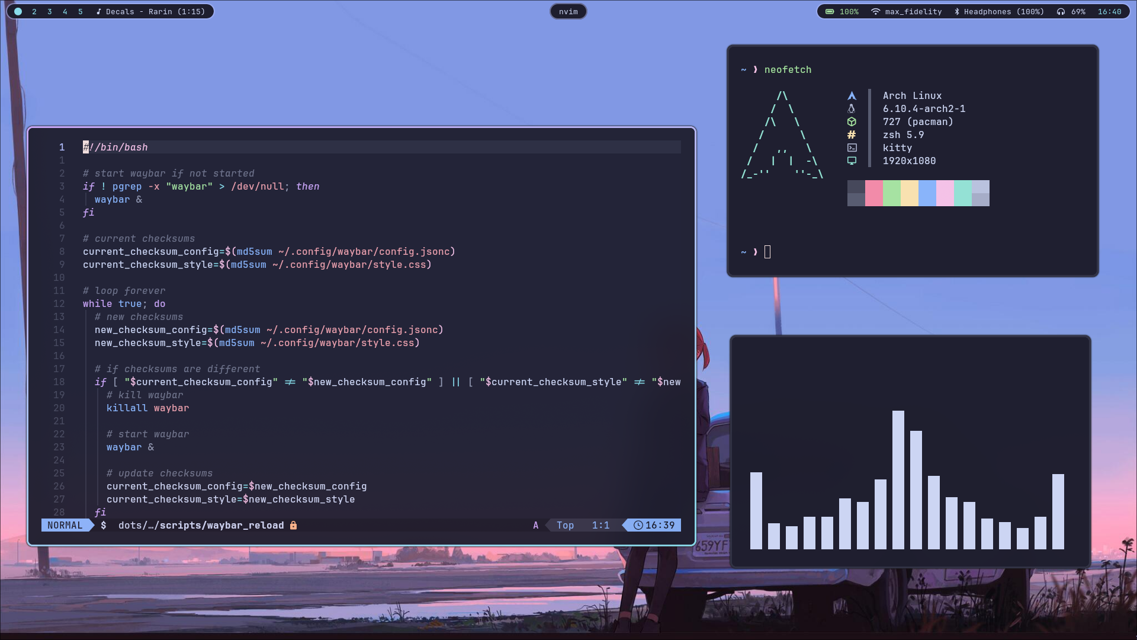Click the clock icon in the nvim statusline

point(638,525)
